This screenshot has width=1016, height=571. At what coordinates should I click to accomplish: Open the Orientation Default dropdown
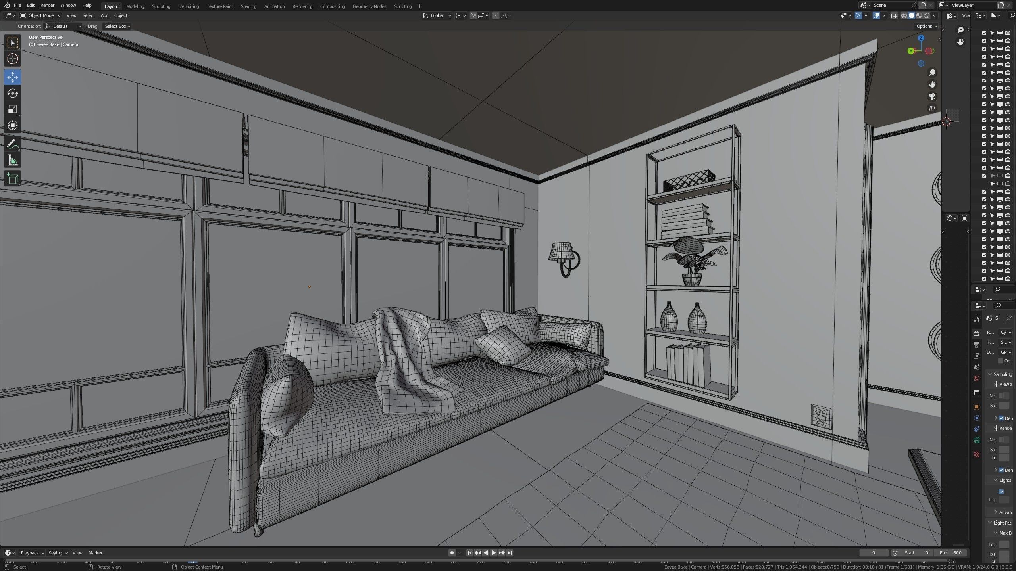[63, 26]
